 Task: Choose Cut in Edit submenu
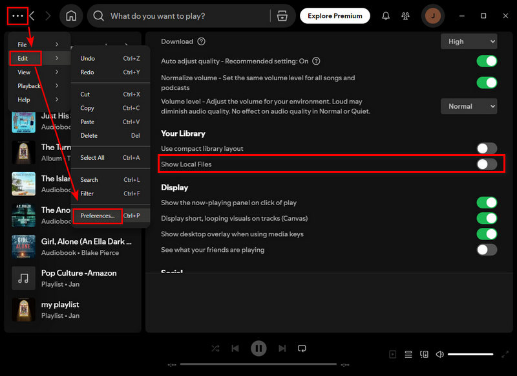111,94
